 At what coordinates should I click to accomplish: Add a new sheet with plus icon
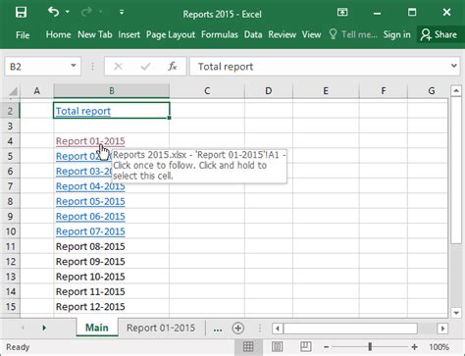pyautogui.click(x=238, y=329)
